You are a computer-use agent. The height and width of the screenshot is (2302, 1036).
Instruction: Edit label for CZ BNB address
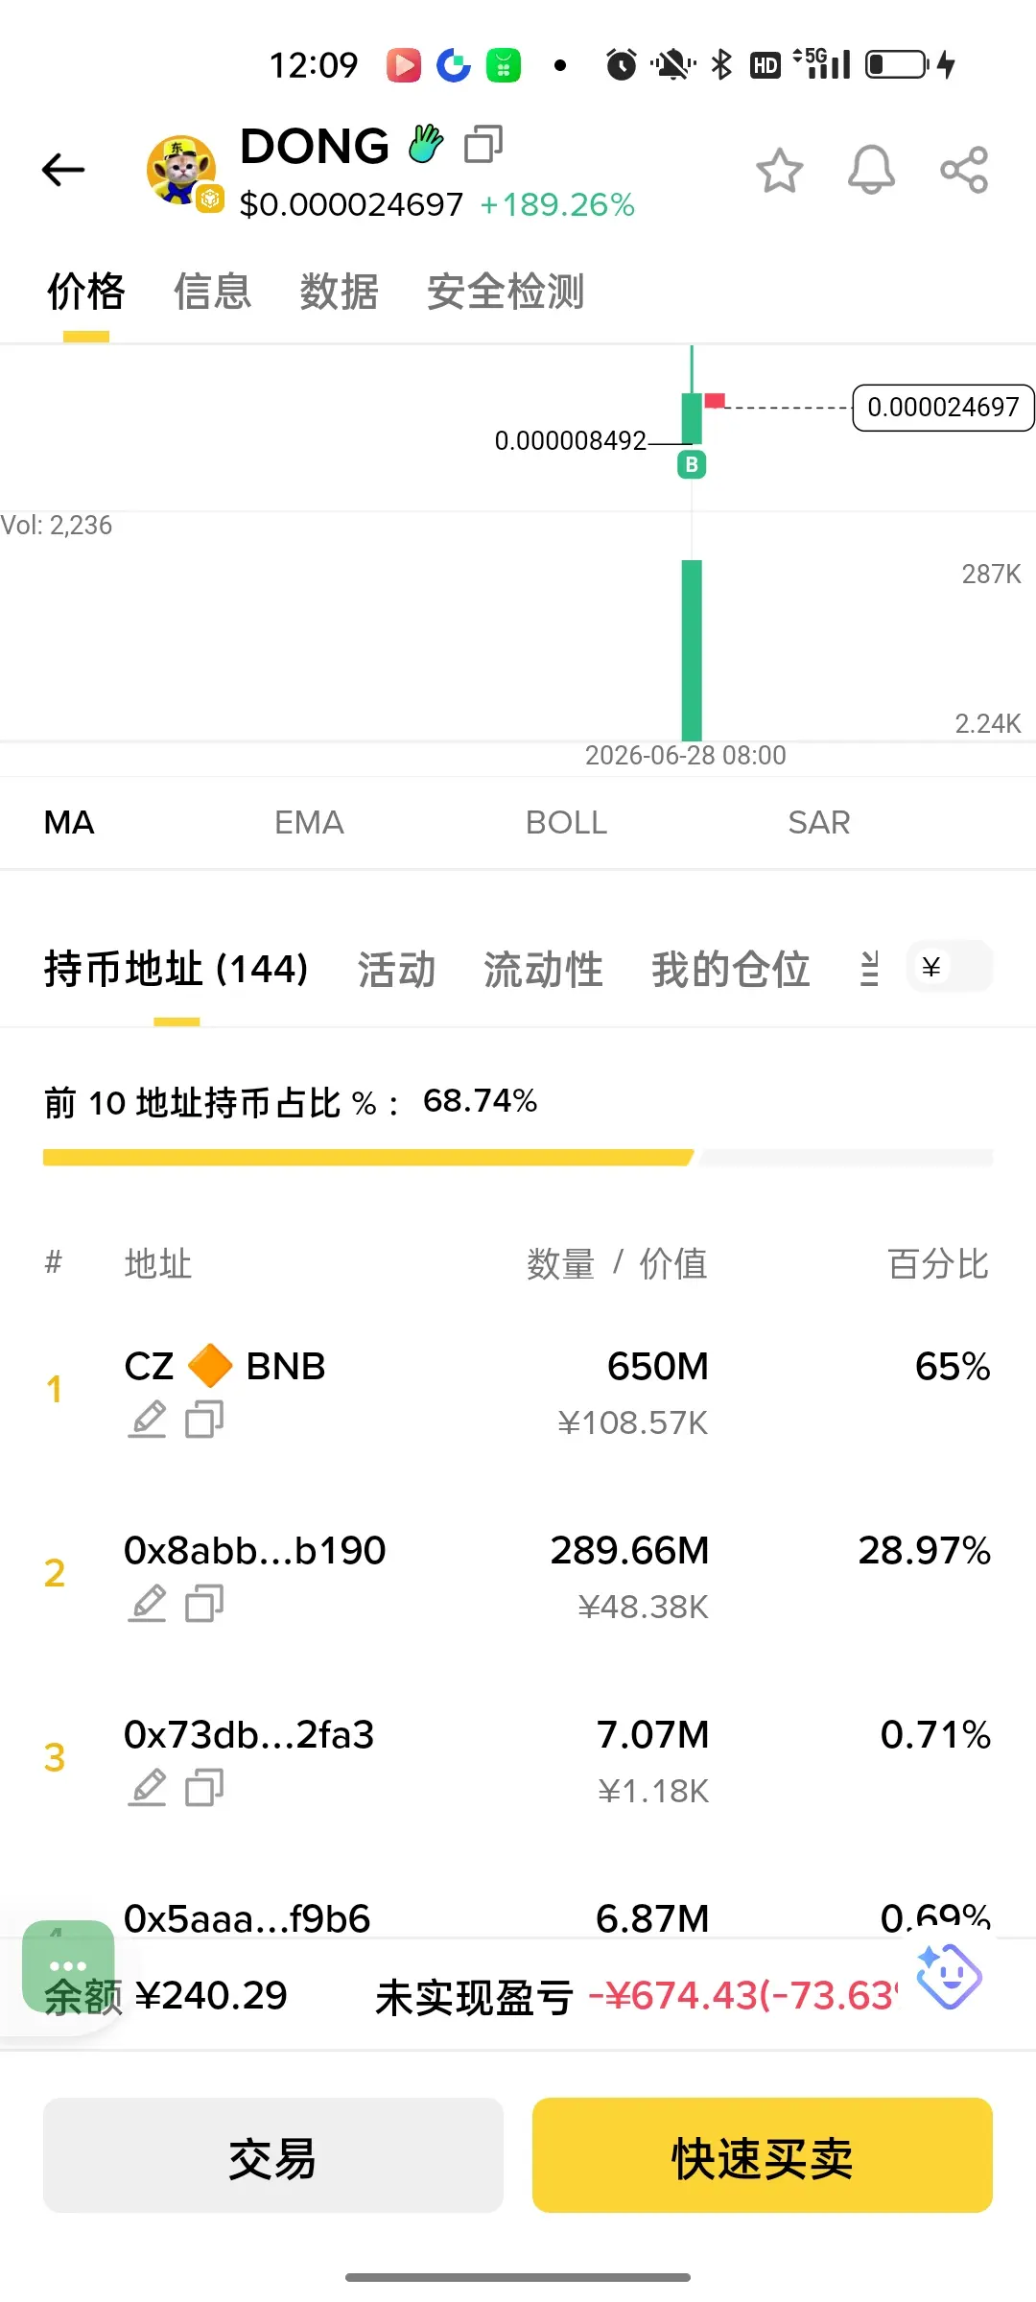pyautogui.click(x=148, y=1419)
